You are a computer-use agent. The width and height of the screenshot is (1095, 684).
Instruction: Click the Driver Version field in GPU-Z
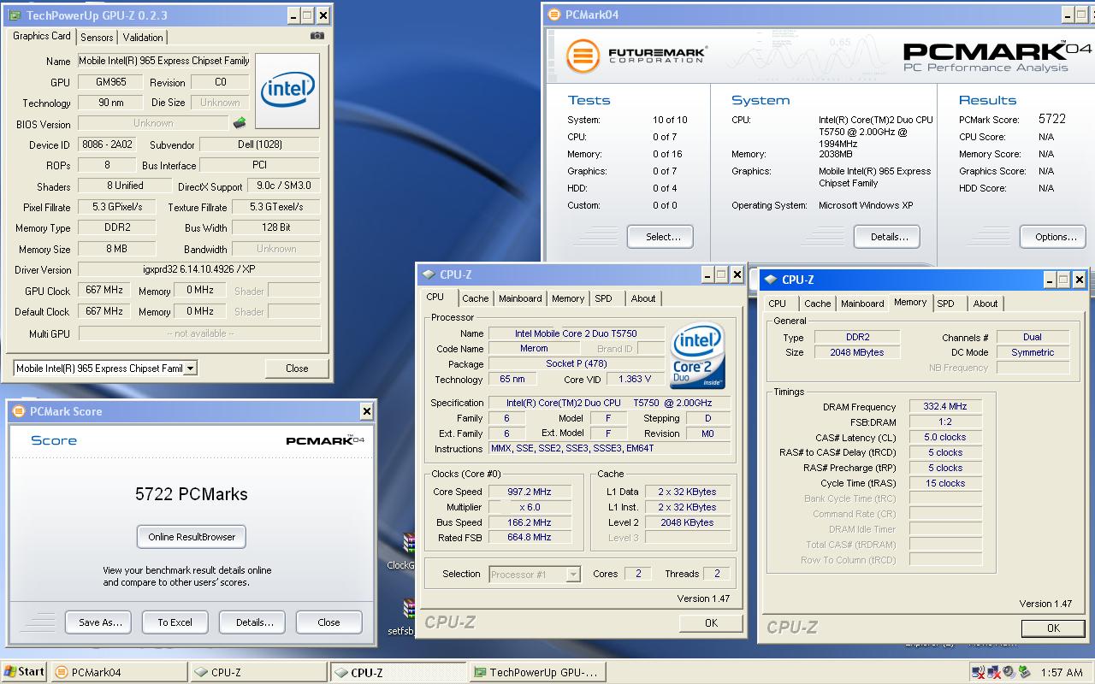[199, 270]
